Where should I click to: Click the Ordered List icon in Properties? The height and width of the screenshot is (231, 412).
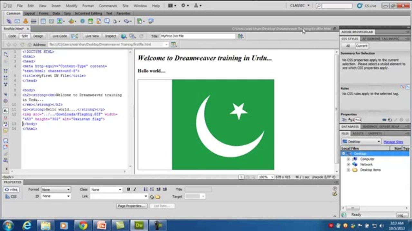pyautogui.click(x=152, y=189)
